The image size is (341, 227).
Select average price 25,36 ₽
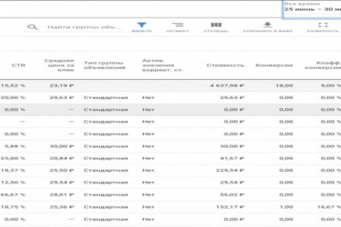pos(62,207)
